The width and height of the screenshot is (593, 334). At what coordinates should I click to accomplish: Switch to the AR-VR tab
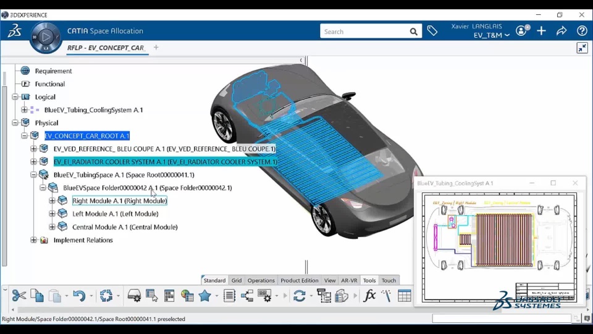coord(349,280)
